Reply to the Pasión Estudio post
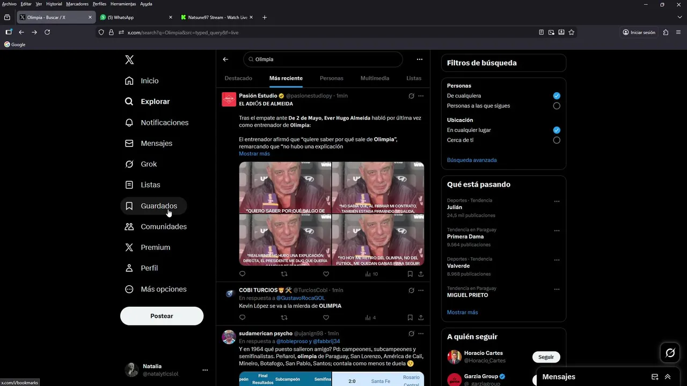This screenshot has width=687, height=386. point(242,273)
